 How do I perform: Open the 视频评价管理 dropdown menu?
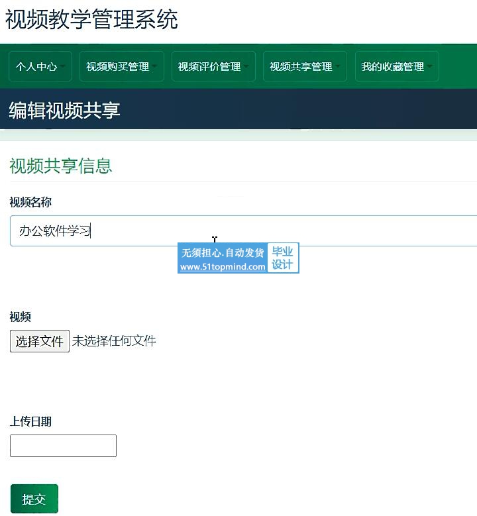213,66
